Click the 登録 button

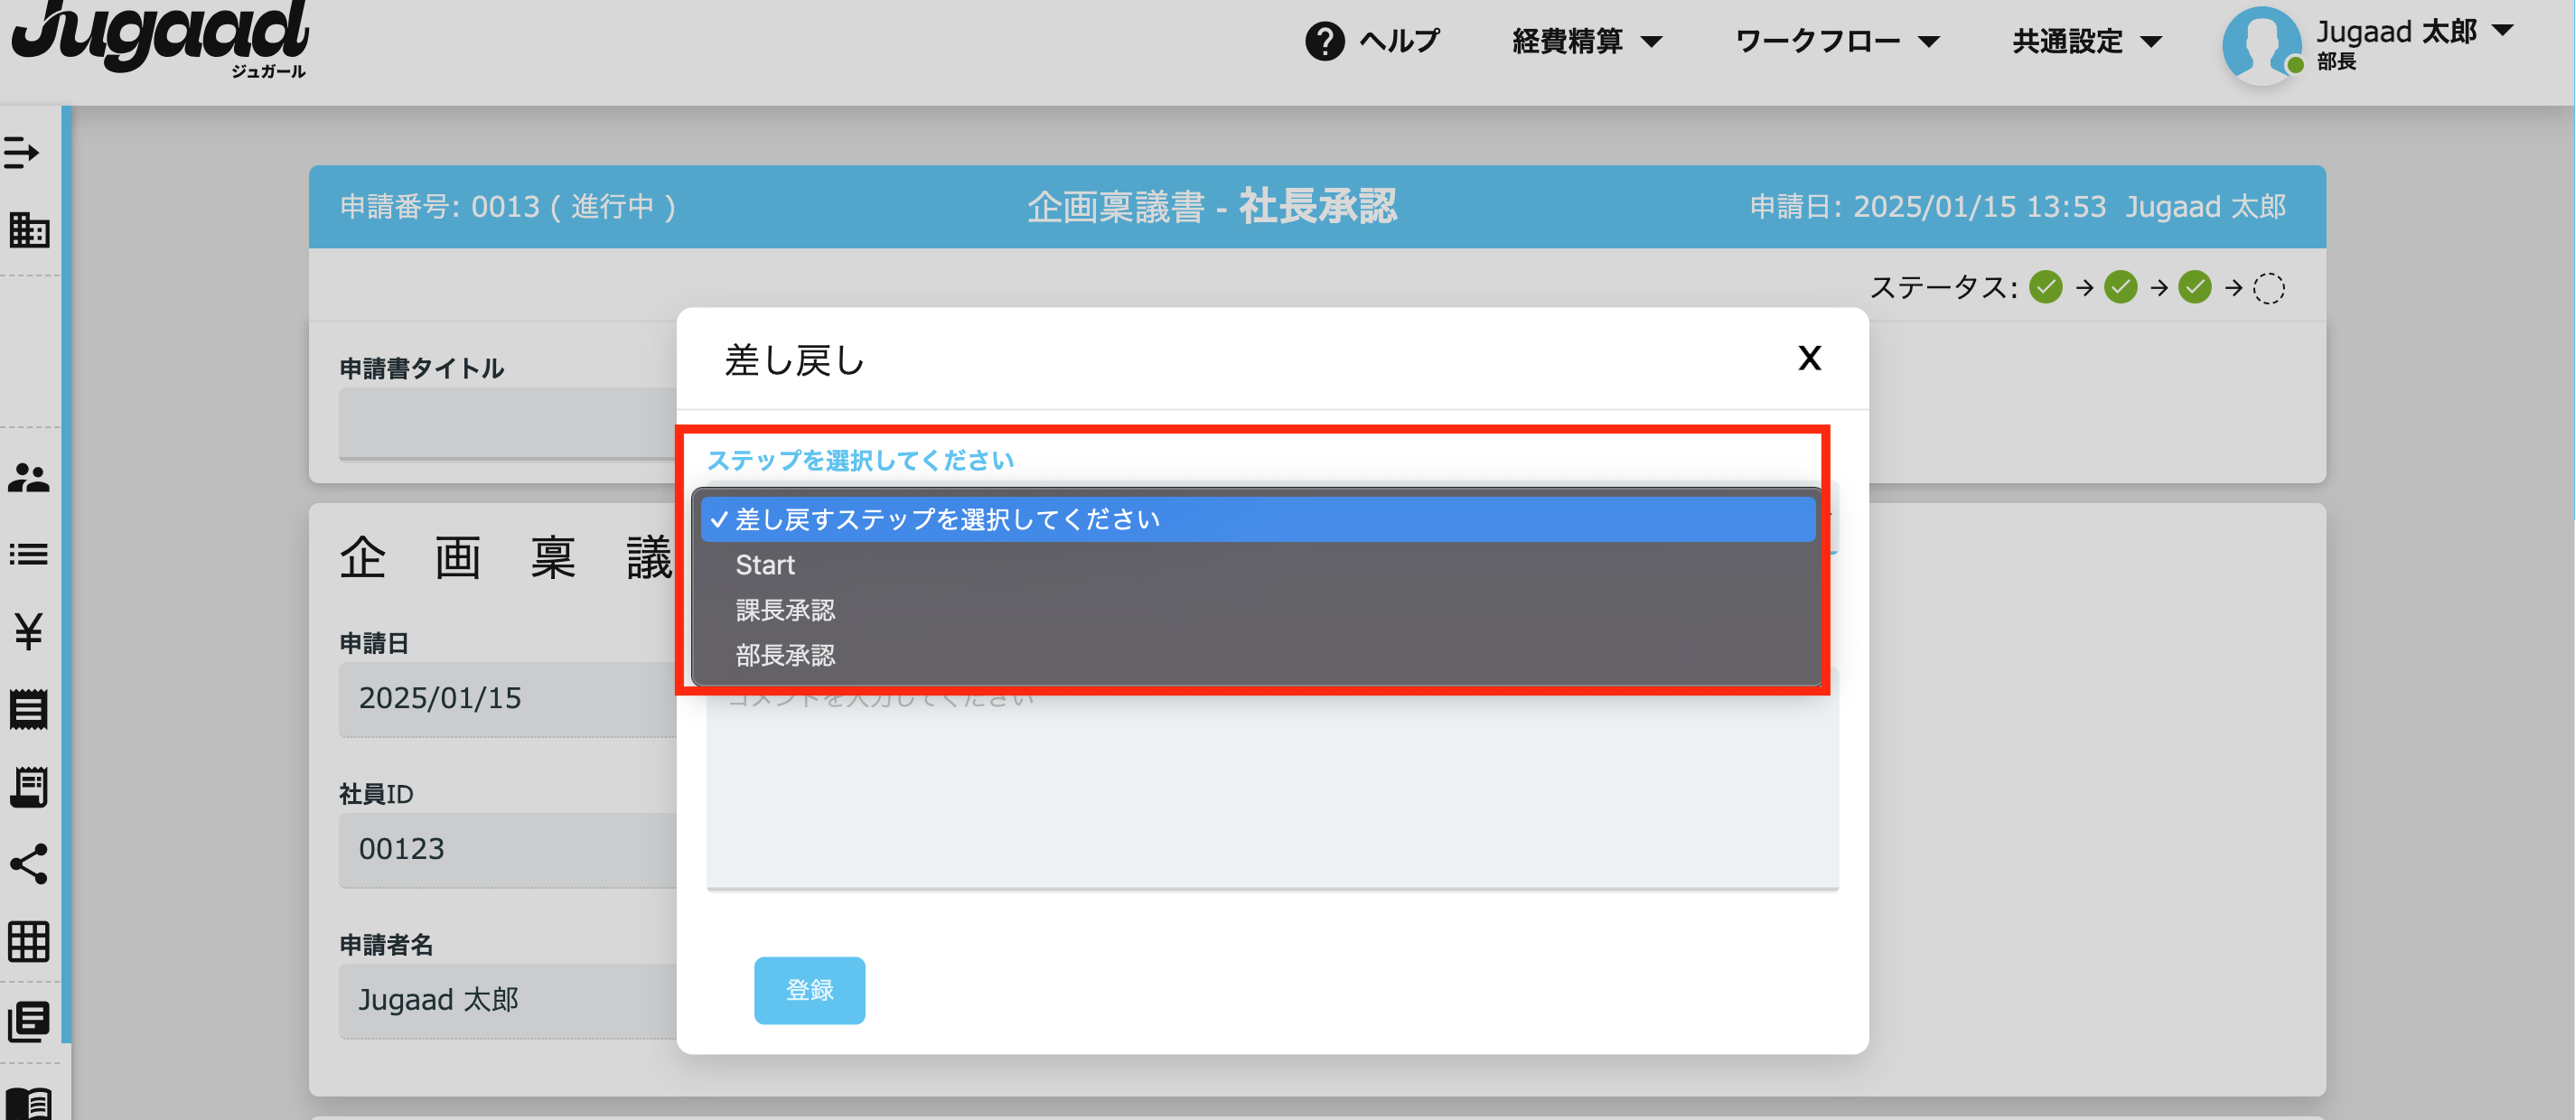(x=810, y=990)
